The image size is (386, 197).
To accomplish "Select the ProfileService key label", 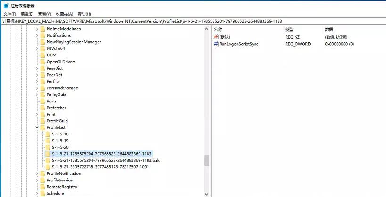I will point(59,180).
